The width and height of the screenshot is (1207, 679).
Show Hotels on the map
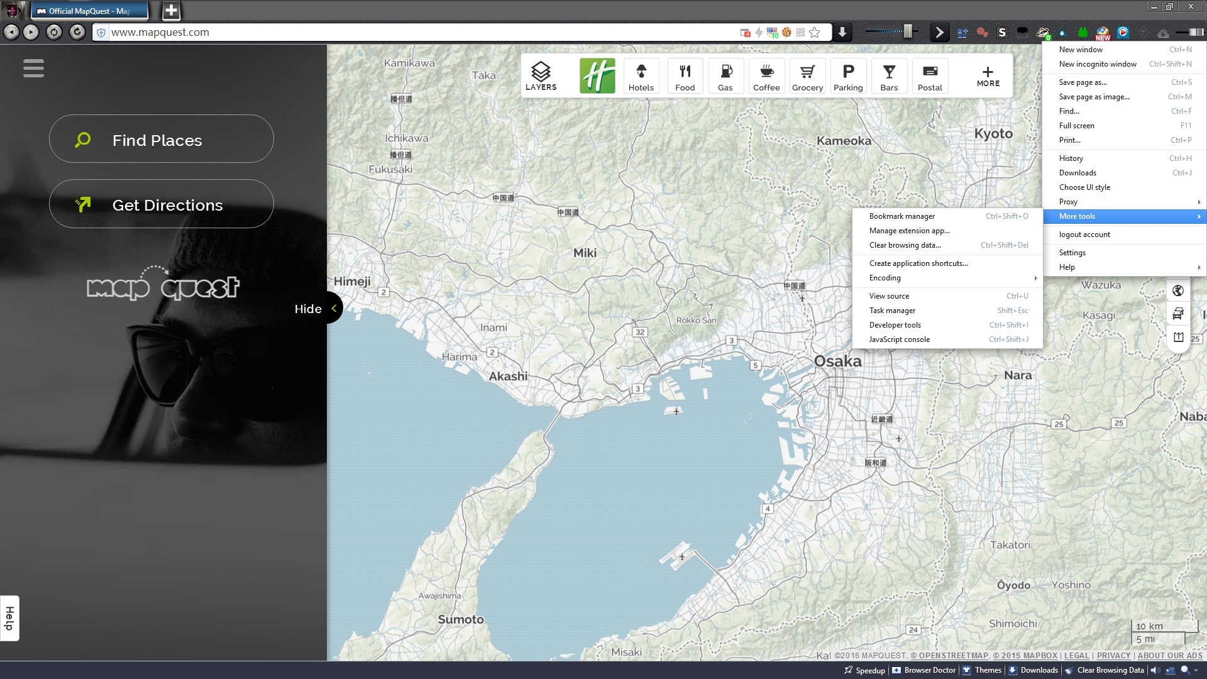[x=641, y=76]
